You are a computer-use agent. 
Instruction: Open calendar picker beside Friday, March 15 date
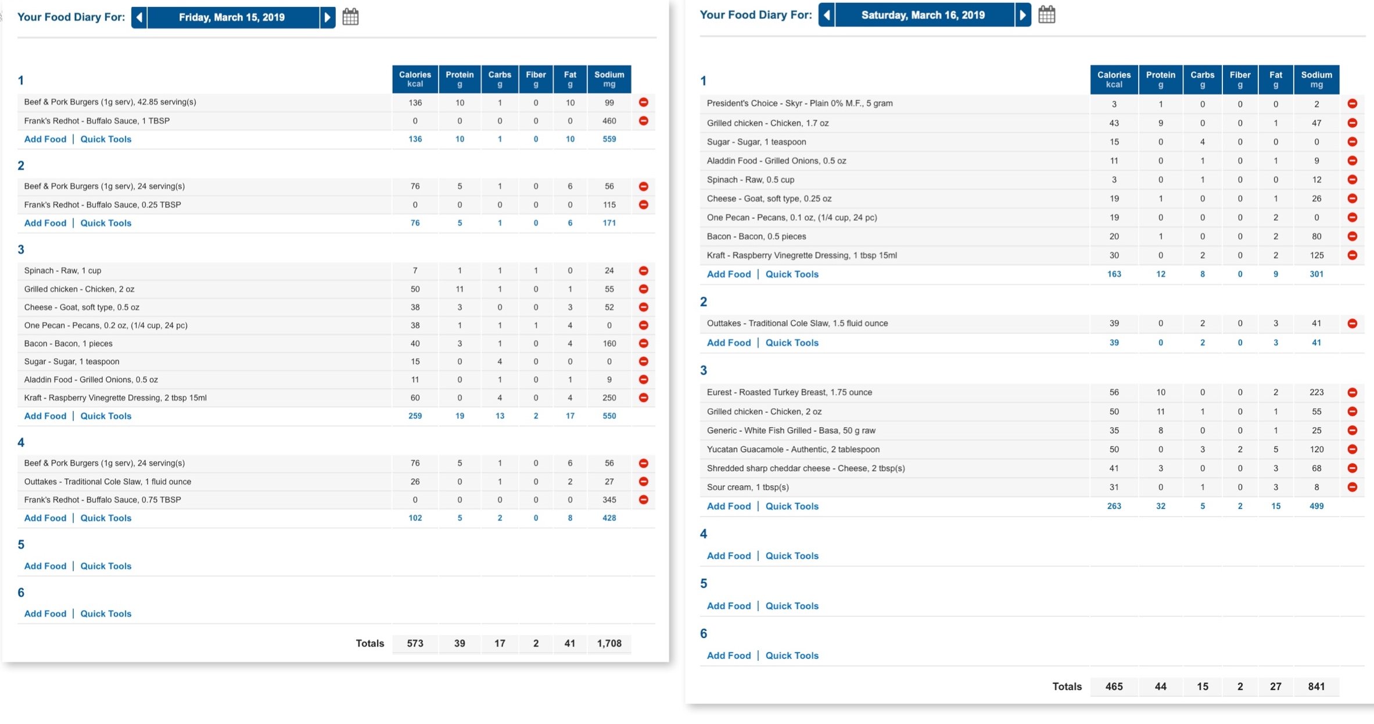click(x=350, y=17)
